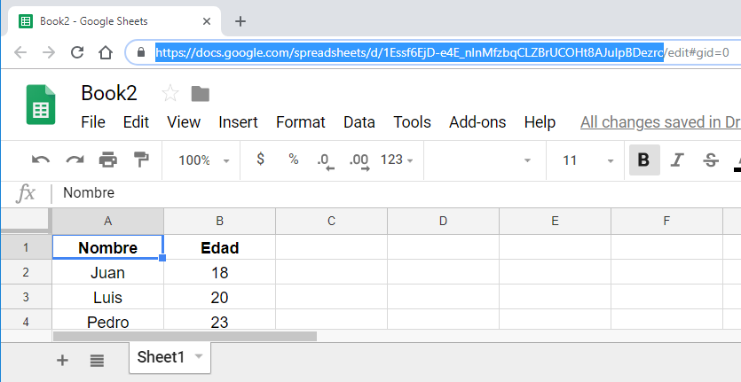The height and width of the screenshot is (382, 741).
Task: Toggle strikethrough formatting button
Action: (710, 160)
